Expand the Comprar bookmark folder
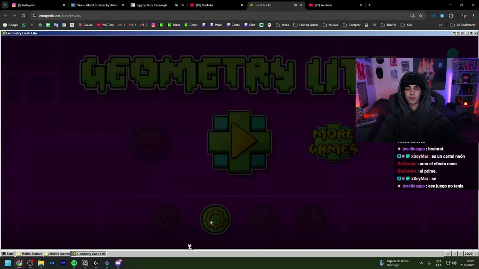Image resolution: width=479 pixels, height=269 pixels. point(351,25)
